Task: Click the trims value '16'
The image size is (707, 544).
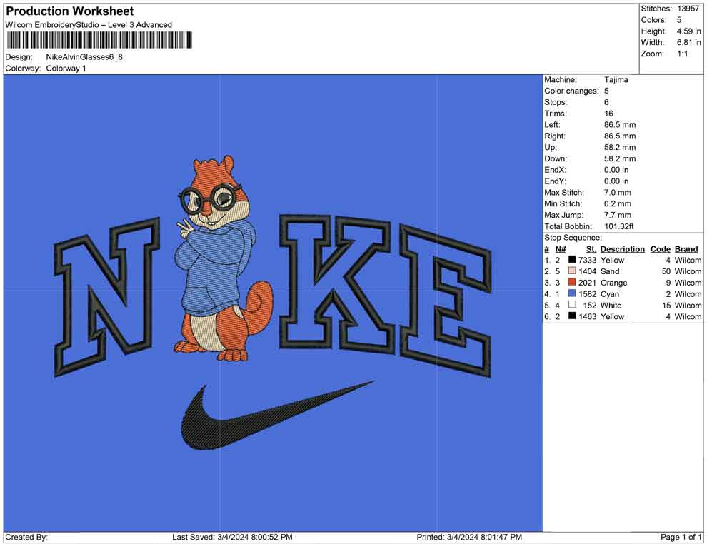Action: (x=608, y=113)
